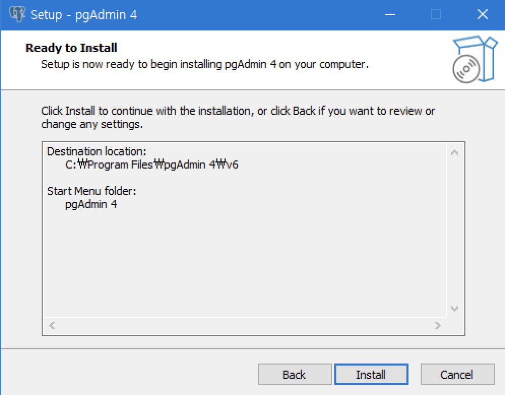Click the pgAdmin elephant icon in title bar
The height and width of the screenshot is (395, 505).
pyautogui.click(x=17, y=14)
